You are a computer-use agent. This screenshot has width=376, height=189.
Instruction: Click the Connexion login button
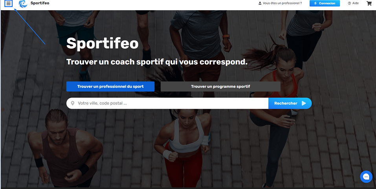tap(325, 4)
